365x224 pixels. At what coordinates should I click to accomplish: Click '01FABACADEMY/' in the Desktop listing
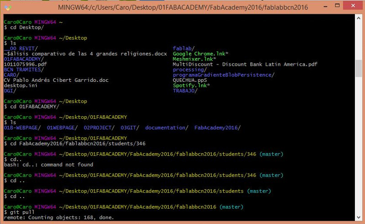click(x=24, y=59)
